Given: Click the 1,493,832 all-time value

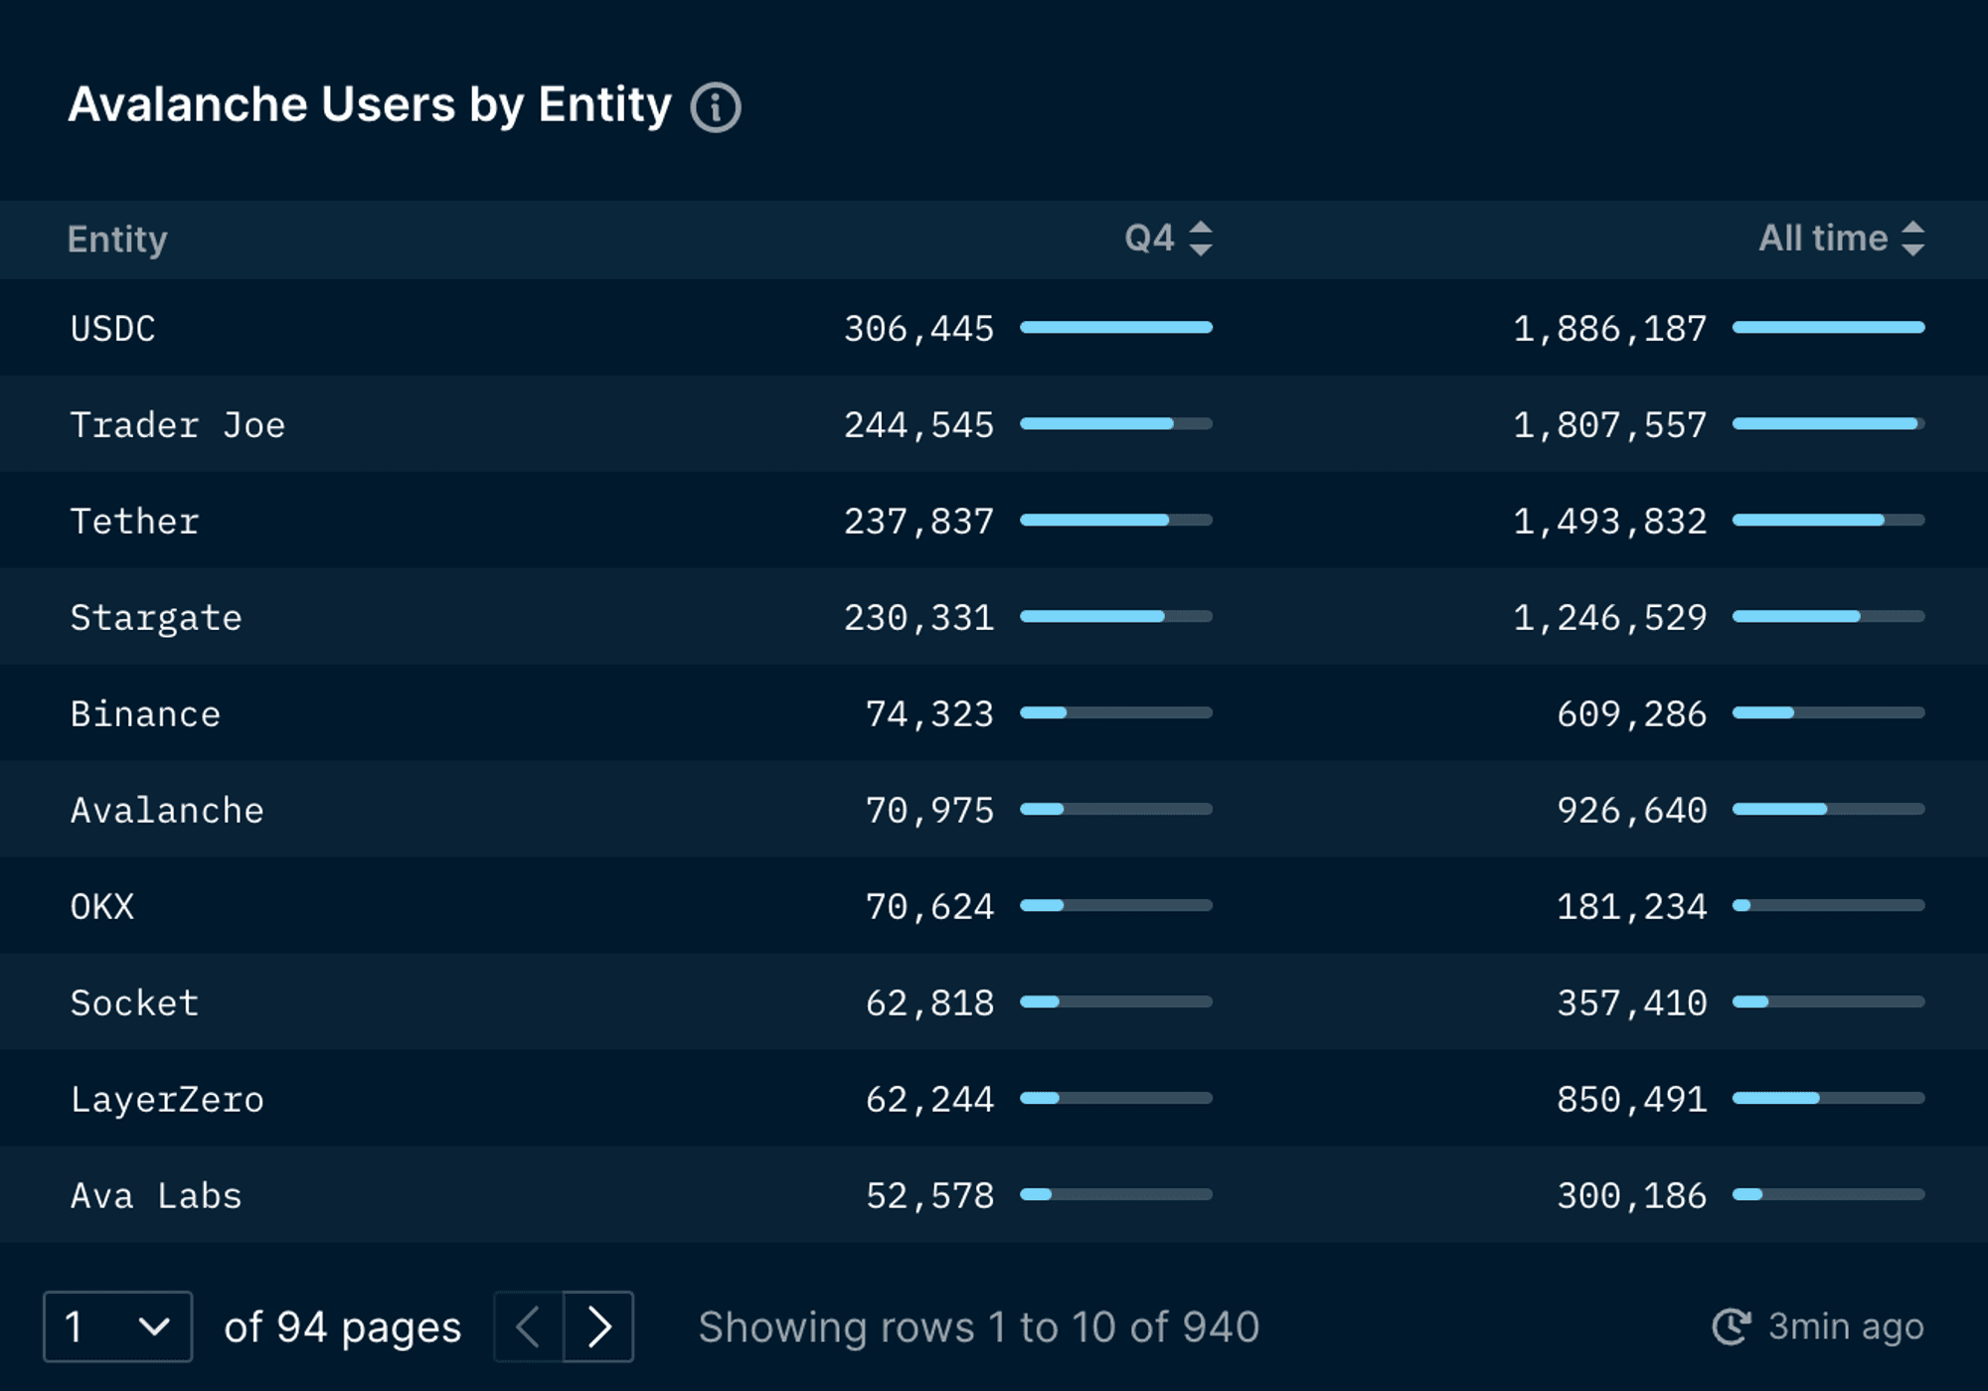Looking at the screenshot, I should pyautogui.click(x=1609, y=522).
